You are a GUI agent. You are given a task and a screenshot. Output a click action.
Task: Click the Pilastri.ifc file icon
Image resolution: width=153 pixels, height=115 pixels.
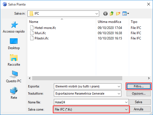point(32,38)
